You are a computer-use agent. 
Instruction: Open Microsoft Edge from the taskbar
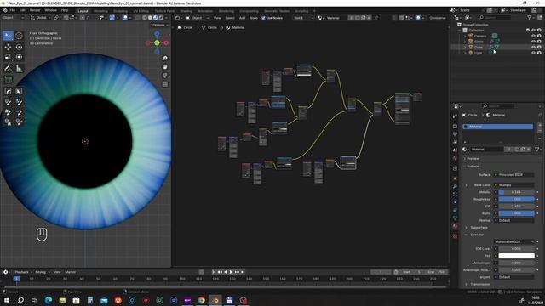point(49,300)
